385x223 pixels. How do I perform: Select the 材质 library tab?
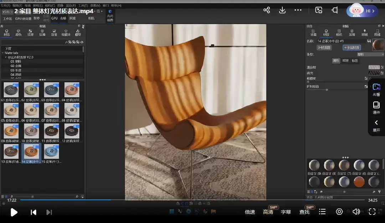pyautogui.click(x=7, y=33)
